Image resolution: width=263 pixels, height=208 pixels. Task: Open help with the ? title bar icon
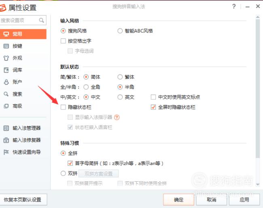coord(234,6)
